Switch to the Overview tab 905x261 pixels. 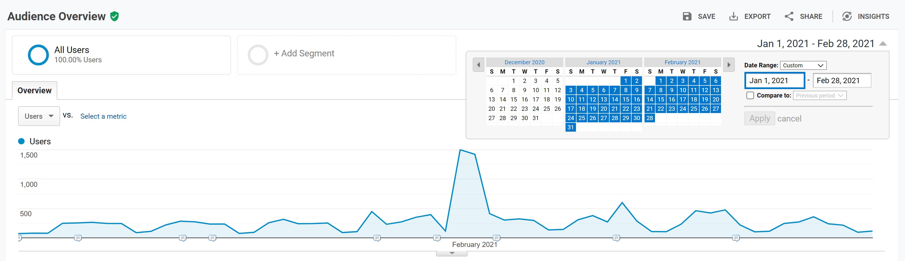(x=34, y=90)
